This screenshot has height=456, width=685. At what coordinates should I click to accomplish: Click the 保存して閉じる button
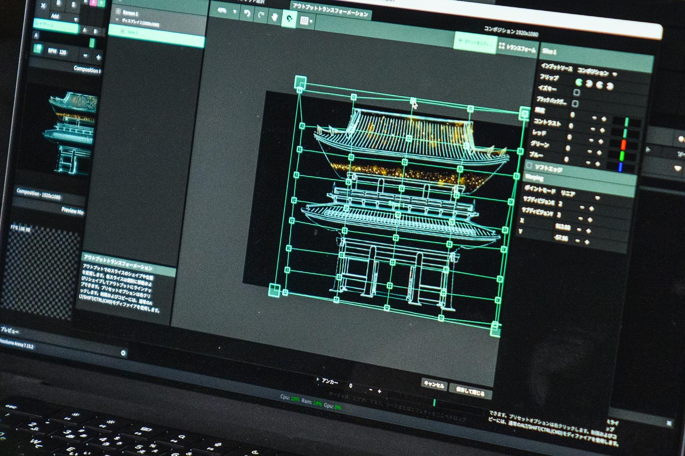click(470, 392)
